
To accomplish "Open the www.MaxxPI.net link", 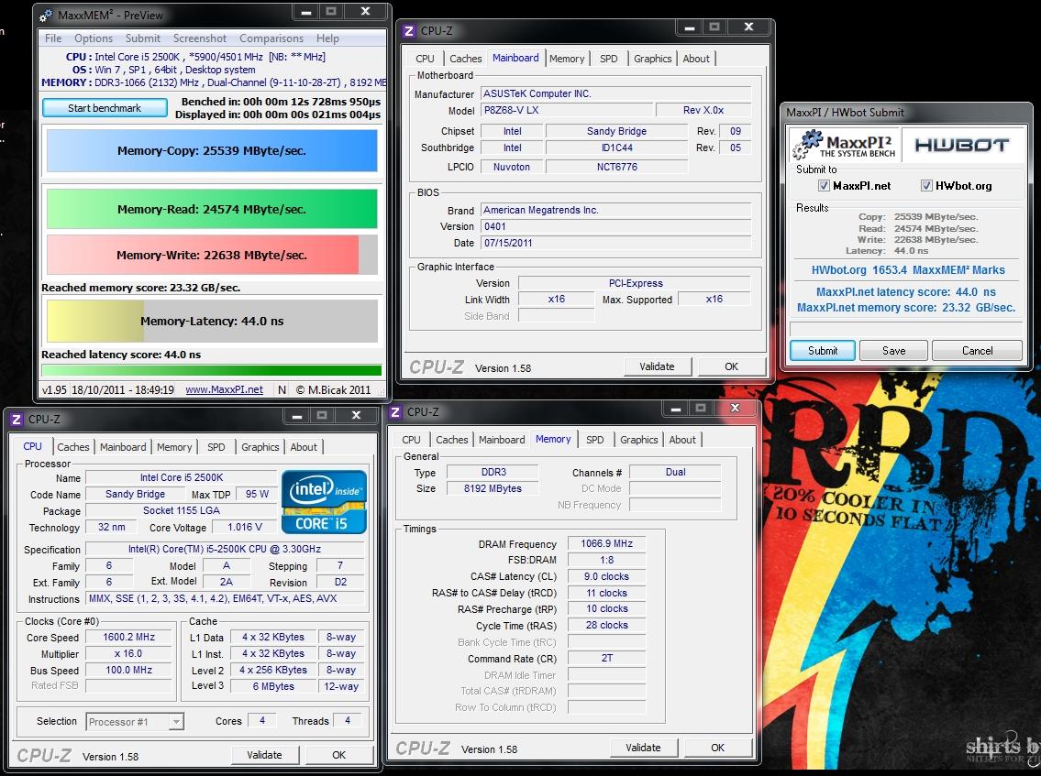I will 225,390.
